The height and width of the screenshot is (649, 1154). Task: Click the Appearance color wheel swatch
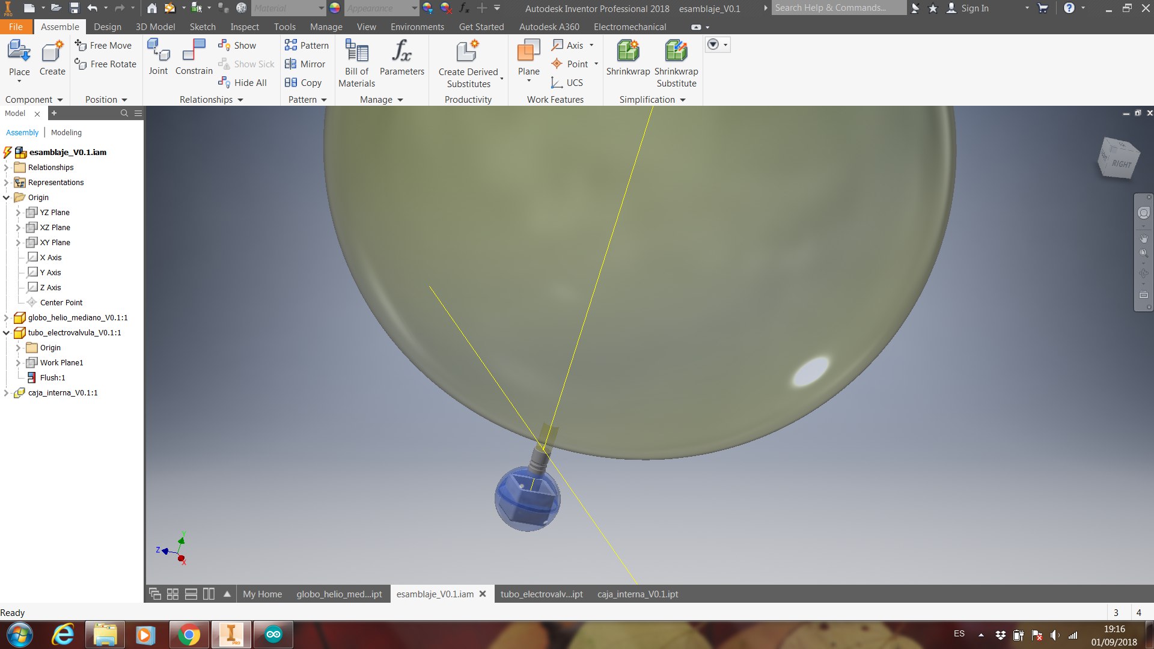click(x=335, y=8)
